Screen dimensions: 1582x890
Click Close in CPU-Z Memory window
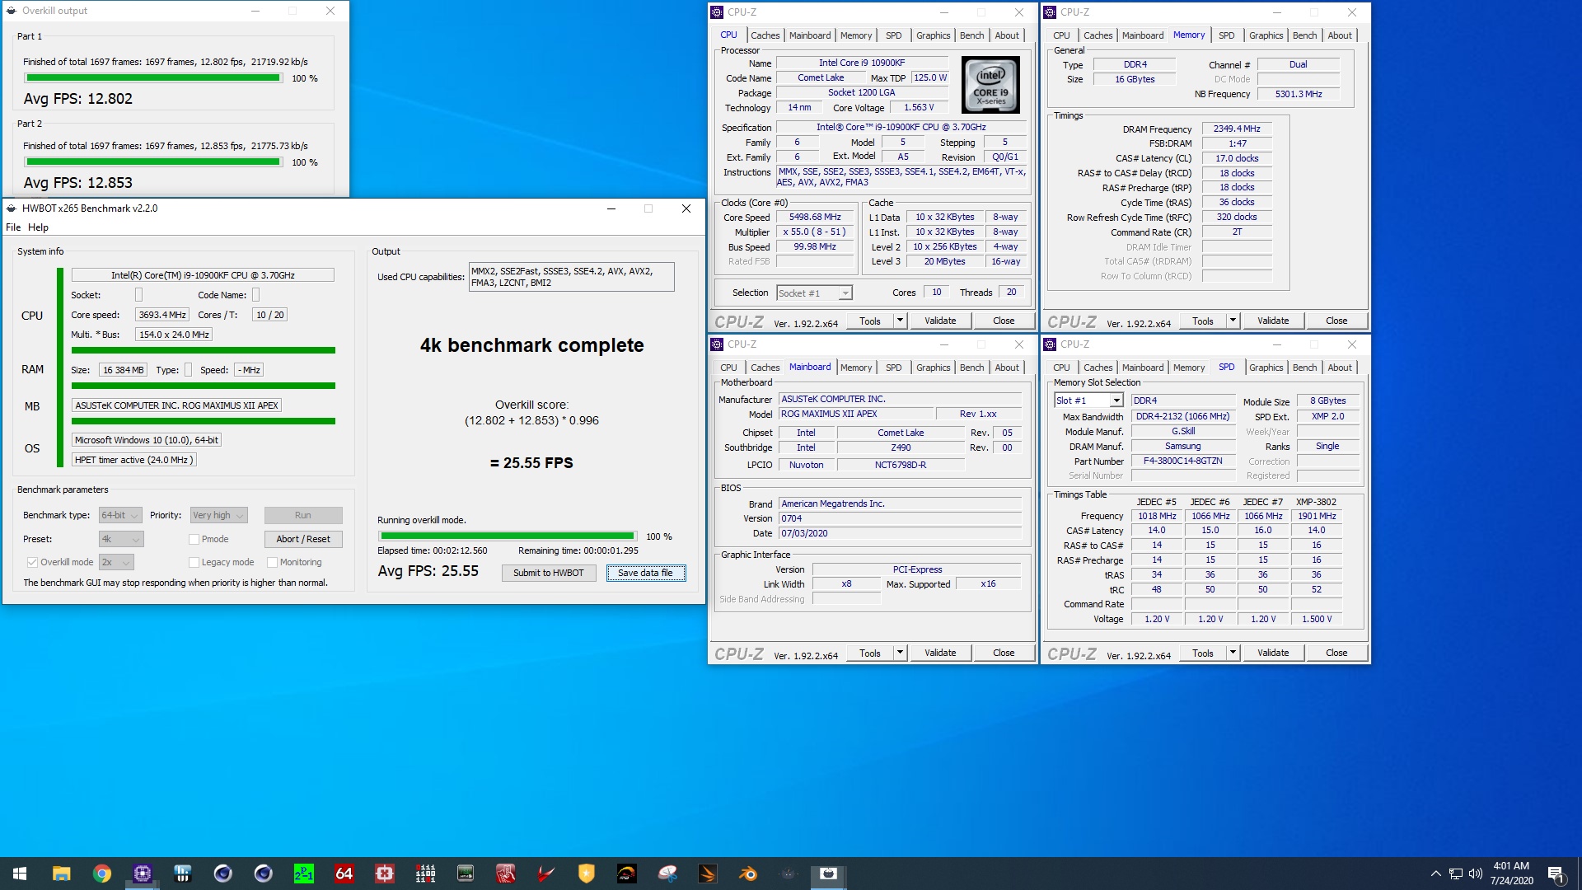coord(1336,321)
